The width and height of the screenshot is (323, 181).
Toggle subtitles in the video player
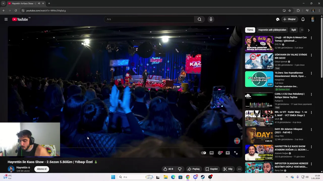tap(212, 153)
